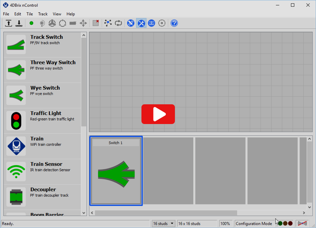The image size is (316, 228).
Task: Click the loop arrows toolbar icon
Action: pyautogui.click(x=118, y=23)
